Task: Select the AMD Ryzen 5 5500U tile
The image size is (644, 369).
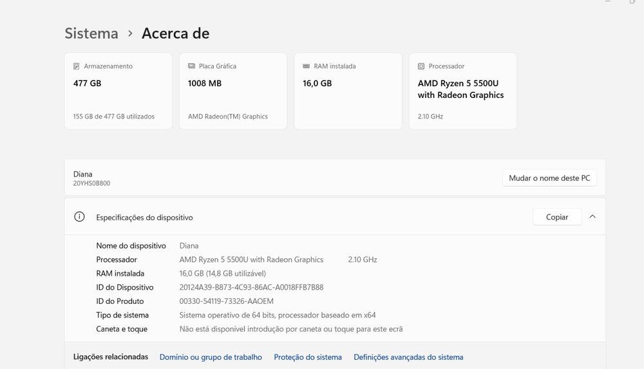Action: pyautogui.click(x=462, y=91)
